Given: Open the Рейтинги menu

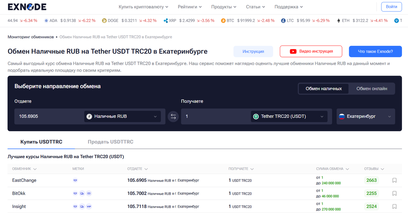Looking at the screenshot, I should pos(190,7).
